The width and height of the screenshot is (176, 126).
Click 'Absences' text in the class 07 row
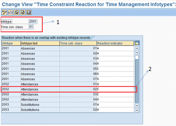click(x=28, y=79)
